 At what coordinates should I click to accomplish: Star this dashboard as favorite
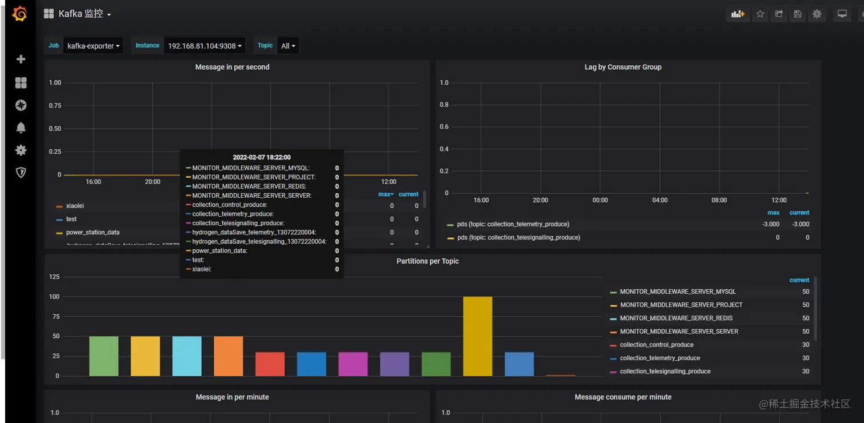pos(760,14)
